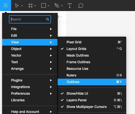Viewport: 135px width, 114px height.
Task: Click the hamburger main menu icon
Action: point(6,6)
